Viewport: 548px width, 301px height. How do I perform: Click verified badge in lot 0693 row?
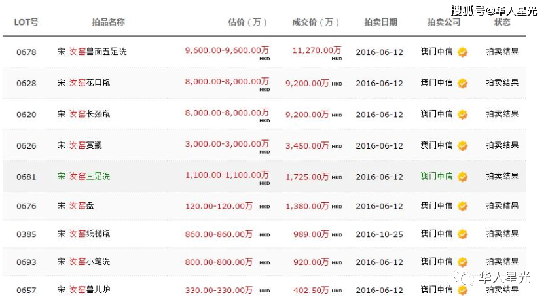pos(463,262)
